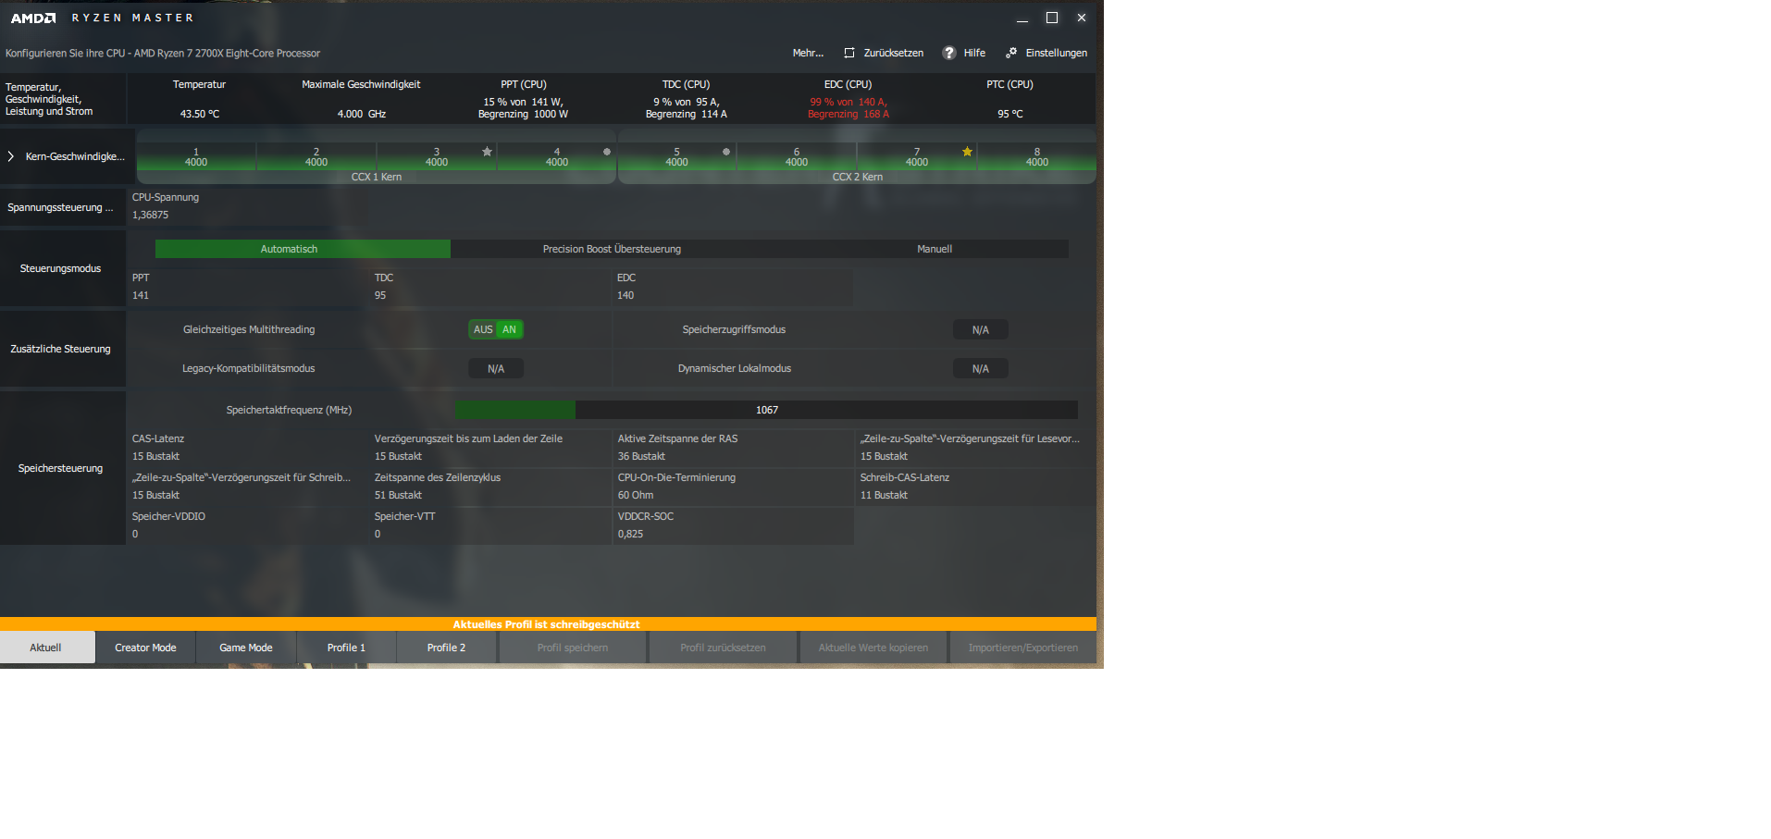Screen dimensions: 1771x839
Task: Click core 8 speed bar
Action: (1037, 156)
